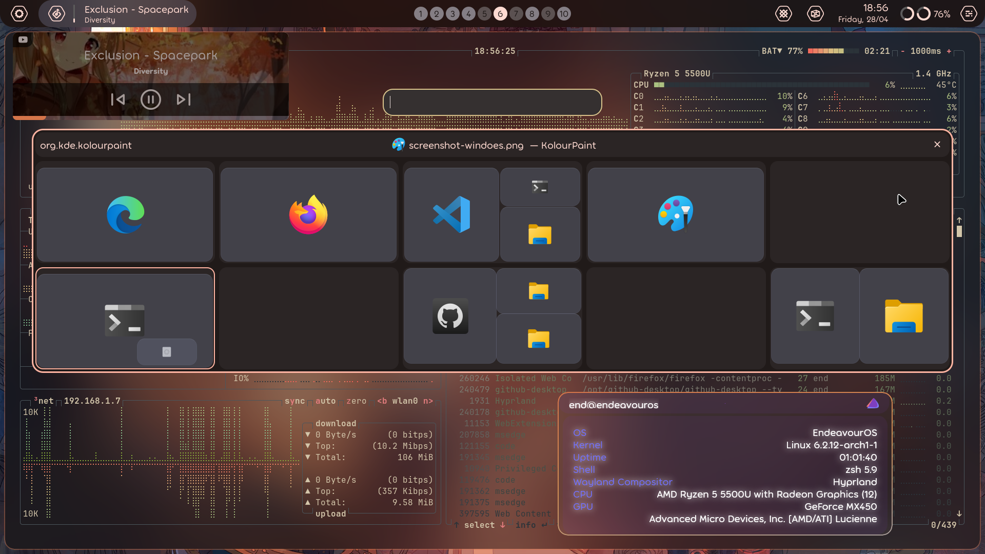This screenshot has width=985, height=554.
Task: Switch to workspace 3
Action: click(x=452, y=14)
